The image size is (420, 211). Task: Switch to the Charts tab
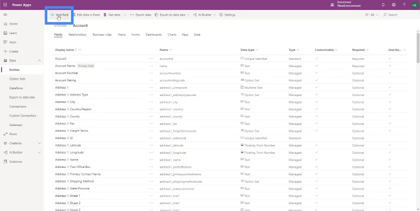[x=172, y=35]
